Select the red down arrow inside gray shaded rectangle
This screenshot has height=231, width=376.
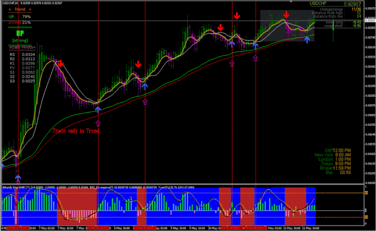pos(286,15)
